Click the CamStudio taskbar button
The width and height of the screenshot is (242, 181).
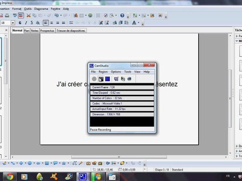[x=83, y=177]
